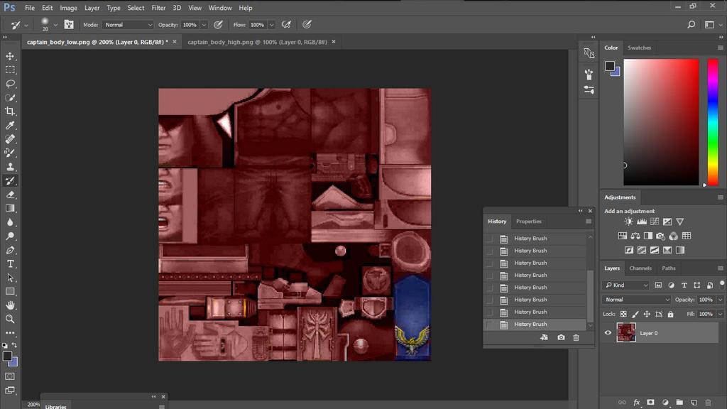This screenshot has width=727, height=409.
Task: Add a layer style with fx icon
Action: [x=637, y=403]
